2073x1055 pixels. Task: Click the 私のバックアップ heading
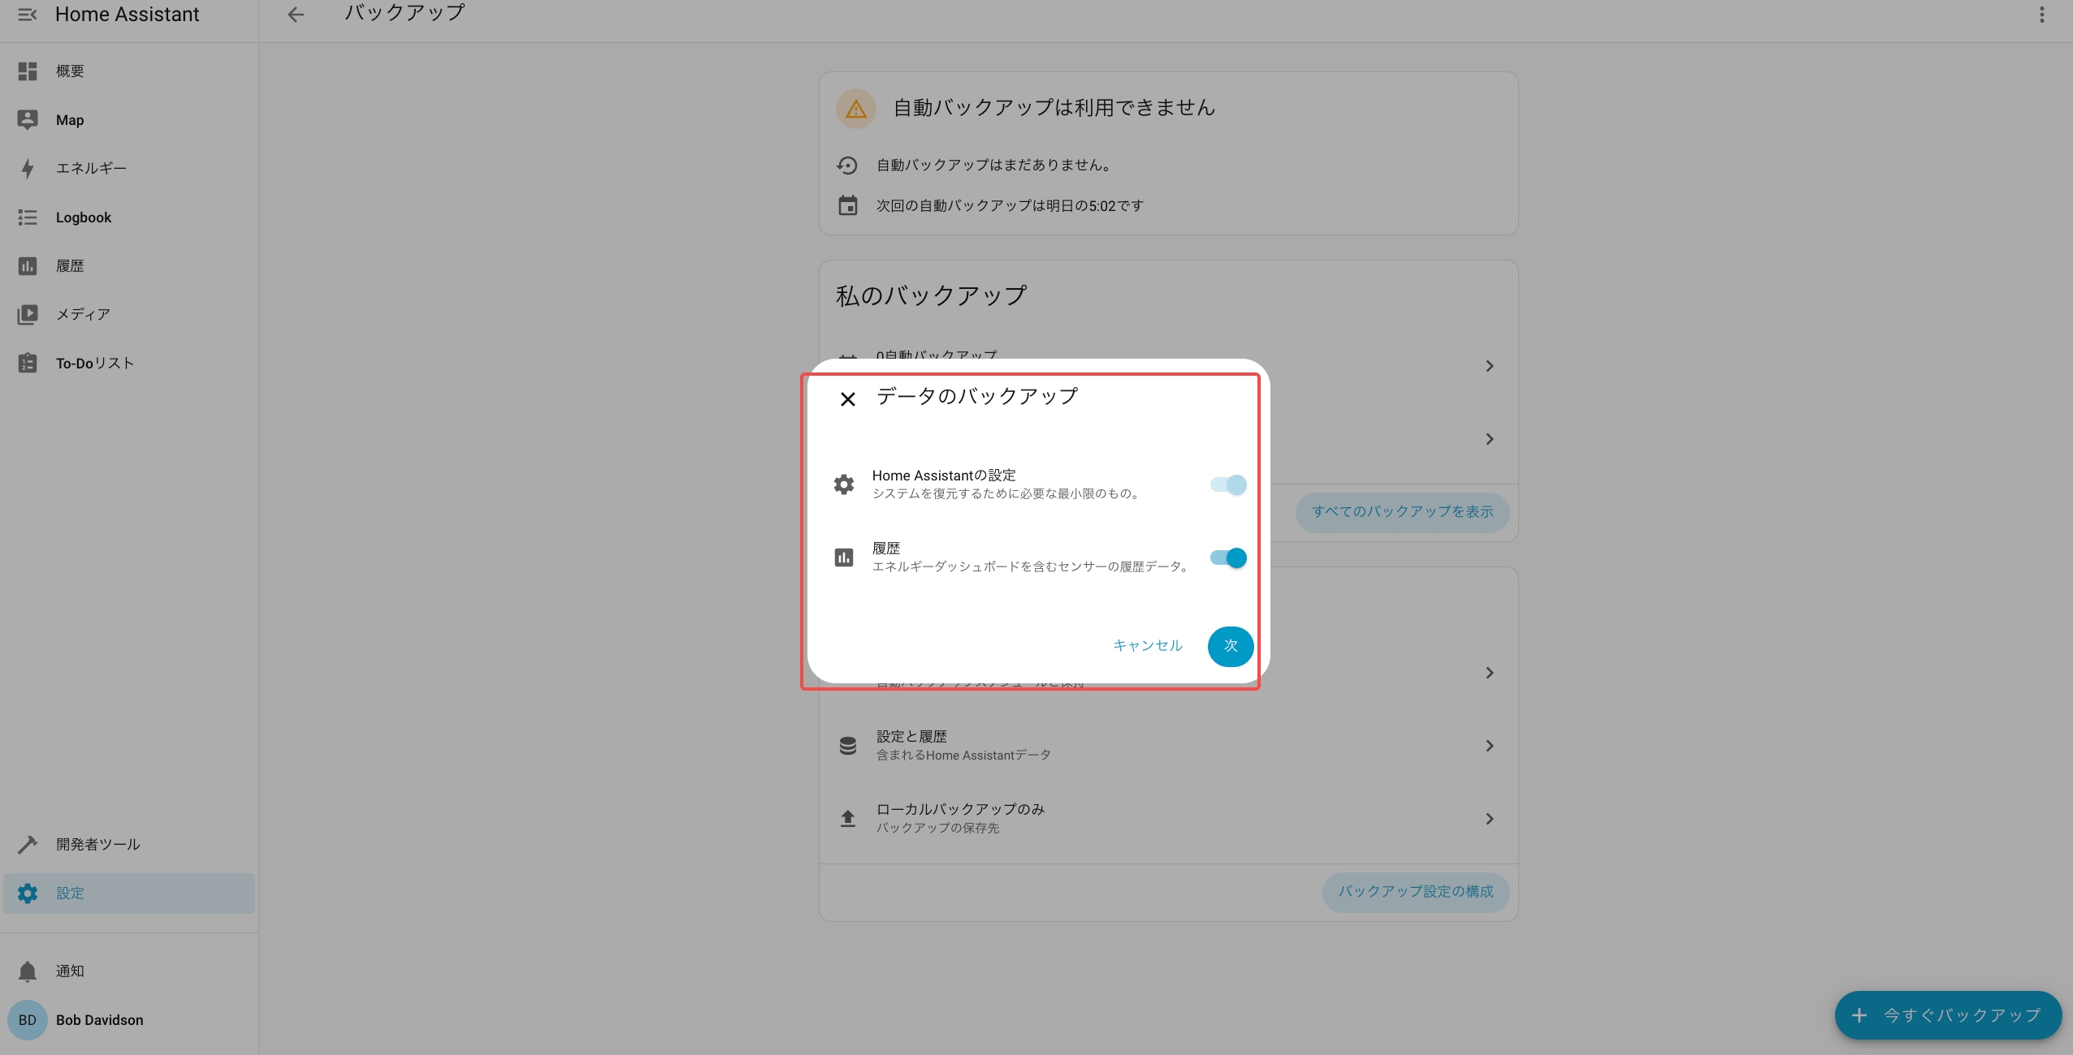pyautogui.click(x=931, y=295)
